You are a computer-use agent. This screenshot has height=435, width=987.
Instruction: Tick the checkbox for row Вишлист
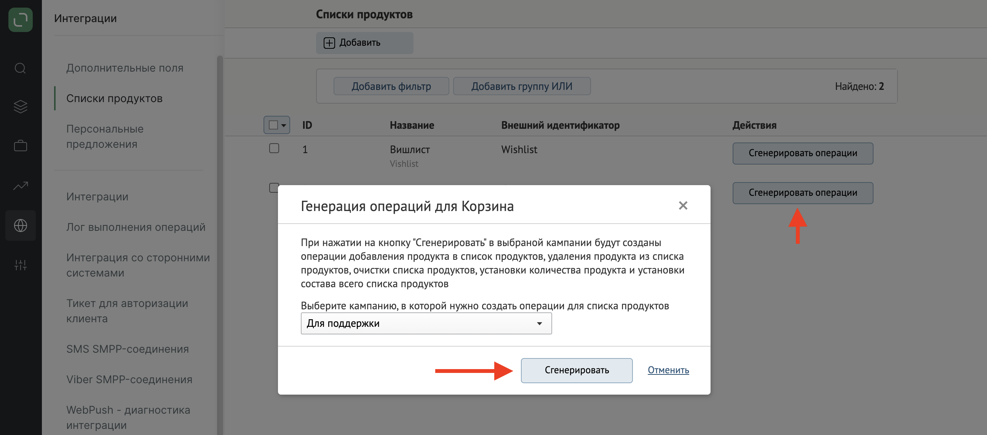[274, 148]
